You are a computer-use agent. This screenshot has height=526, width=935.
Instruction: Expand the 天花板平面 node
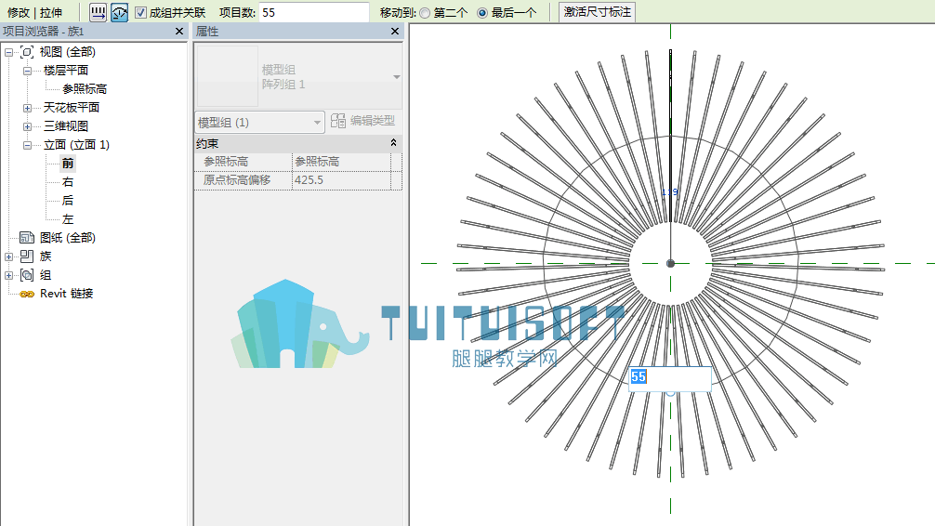[28, 108]
